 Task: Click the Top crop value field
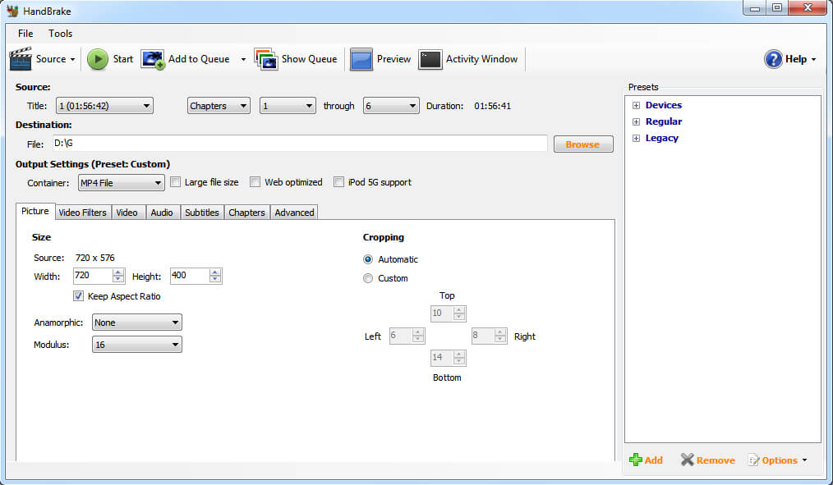(x=442, y=313)
